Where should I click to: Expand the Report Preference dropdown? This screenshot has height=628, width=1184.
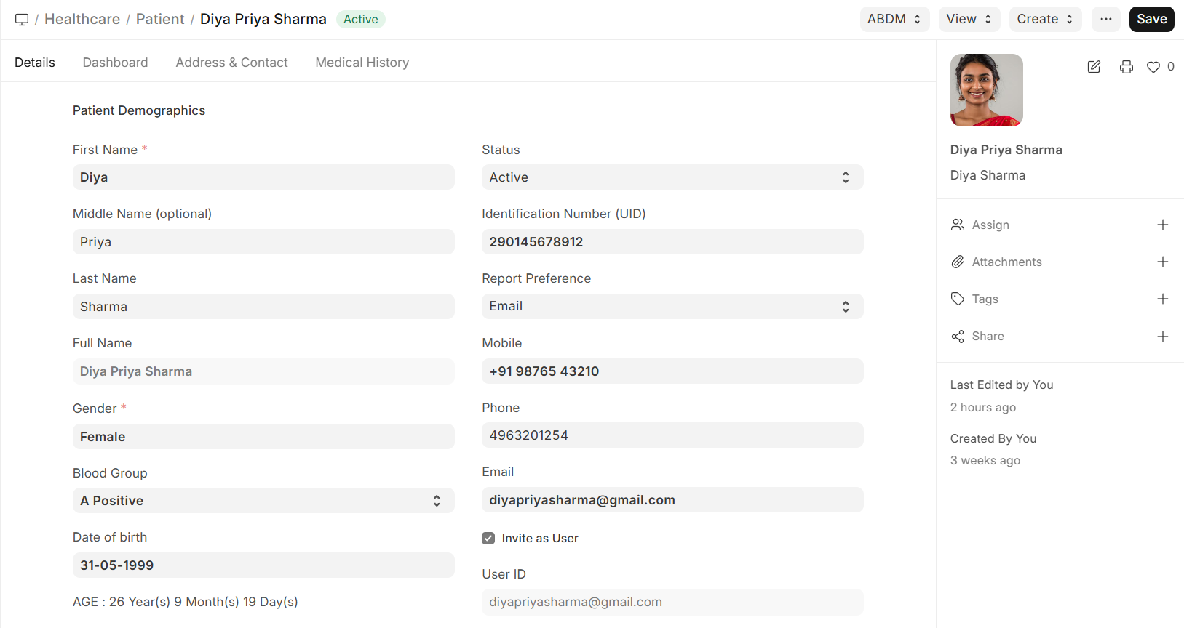672,307
